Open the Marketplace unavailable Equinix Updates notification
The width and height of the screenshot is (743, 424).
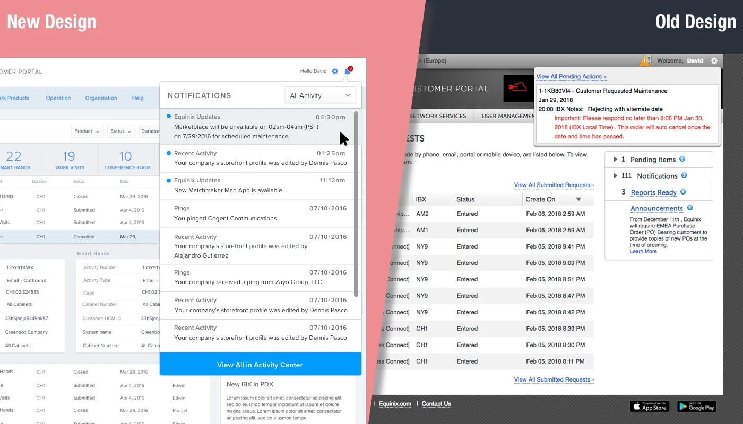[x=257, y=126]
